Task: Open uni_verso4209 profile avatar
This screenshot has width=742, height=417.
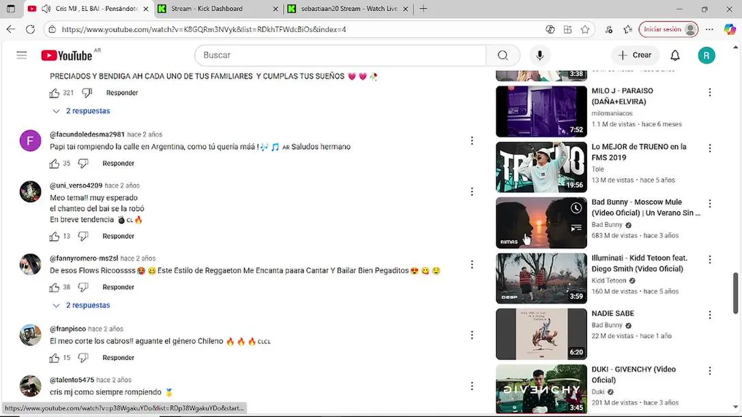Action: [30, 192]
